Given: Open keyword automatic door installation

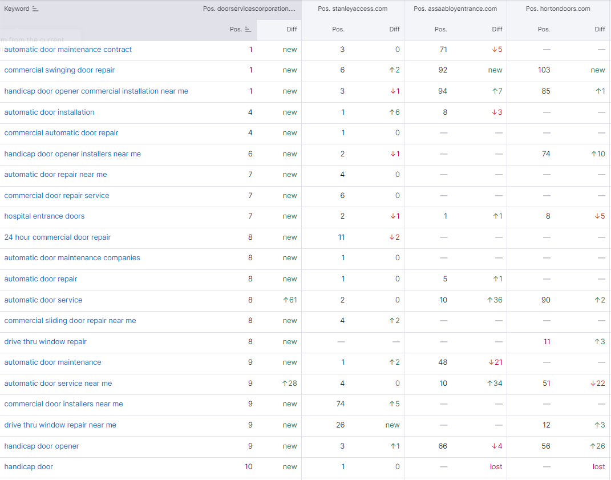Looking at the screenshot, I should coord(49,112).
